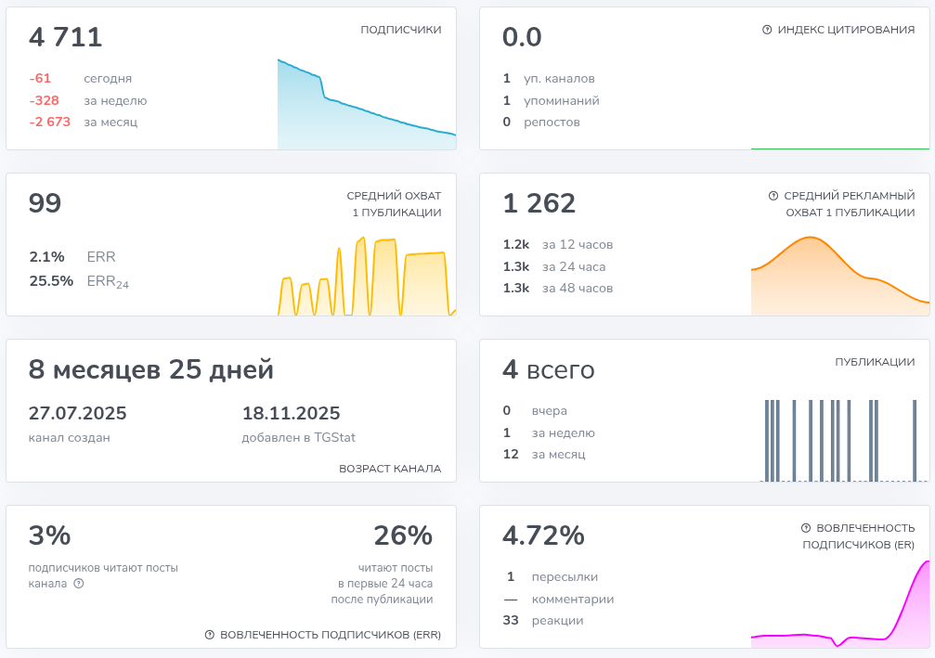
Task: Click the yellow average reach chart
Action: tap(366, 278)
